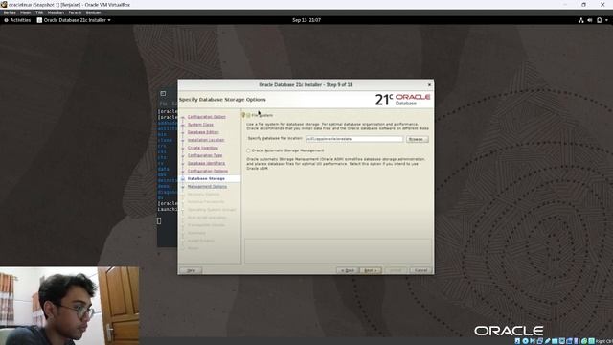Expand the system menu arrow in top bar
The image size is (613, 345).
606,20
